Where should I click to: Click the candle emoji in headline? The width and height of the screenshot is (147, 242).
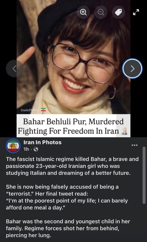pyautogui.click(x=124, y=131)
